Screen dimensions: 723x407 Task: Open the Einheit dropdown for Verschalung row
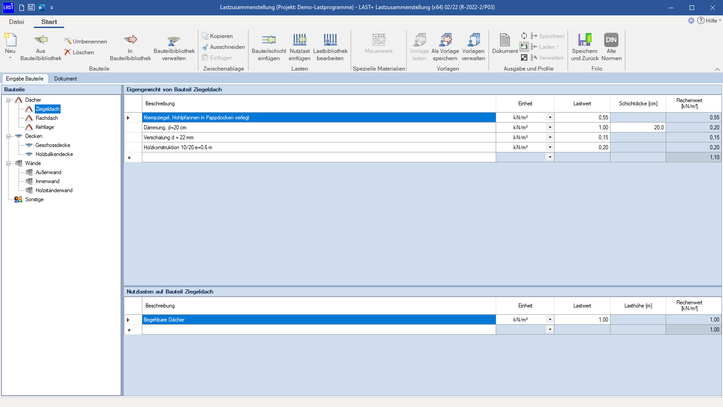tap(550, 137)
